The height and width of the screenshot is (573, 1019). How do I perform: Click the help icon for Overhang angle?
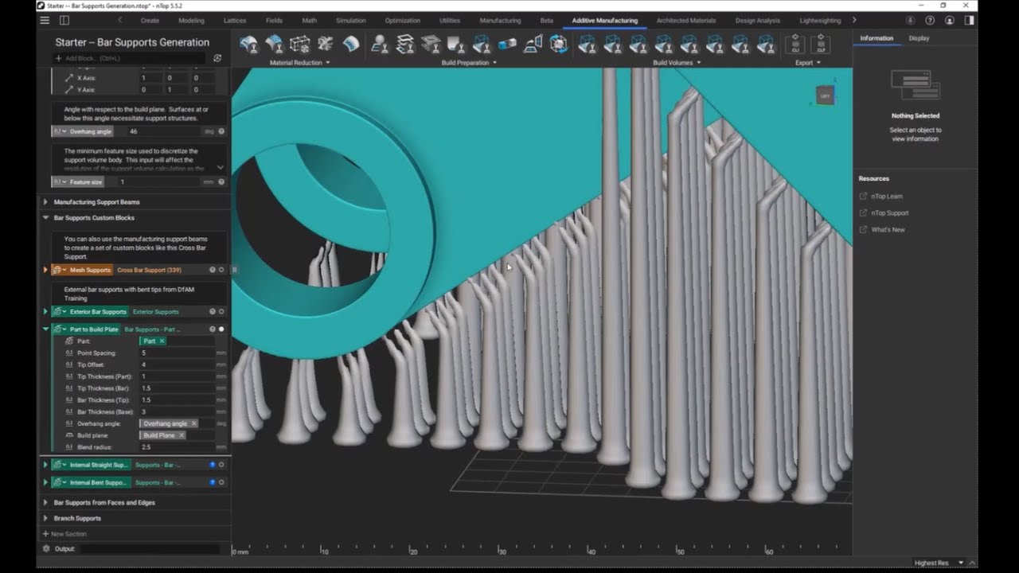click(x=221, y=131)
